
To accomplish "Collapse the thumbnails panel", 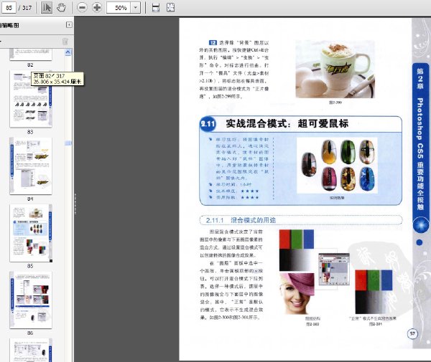I will pyautogui.click(x=69, y=25).
